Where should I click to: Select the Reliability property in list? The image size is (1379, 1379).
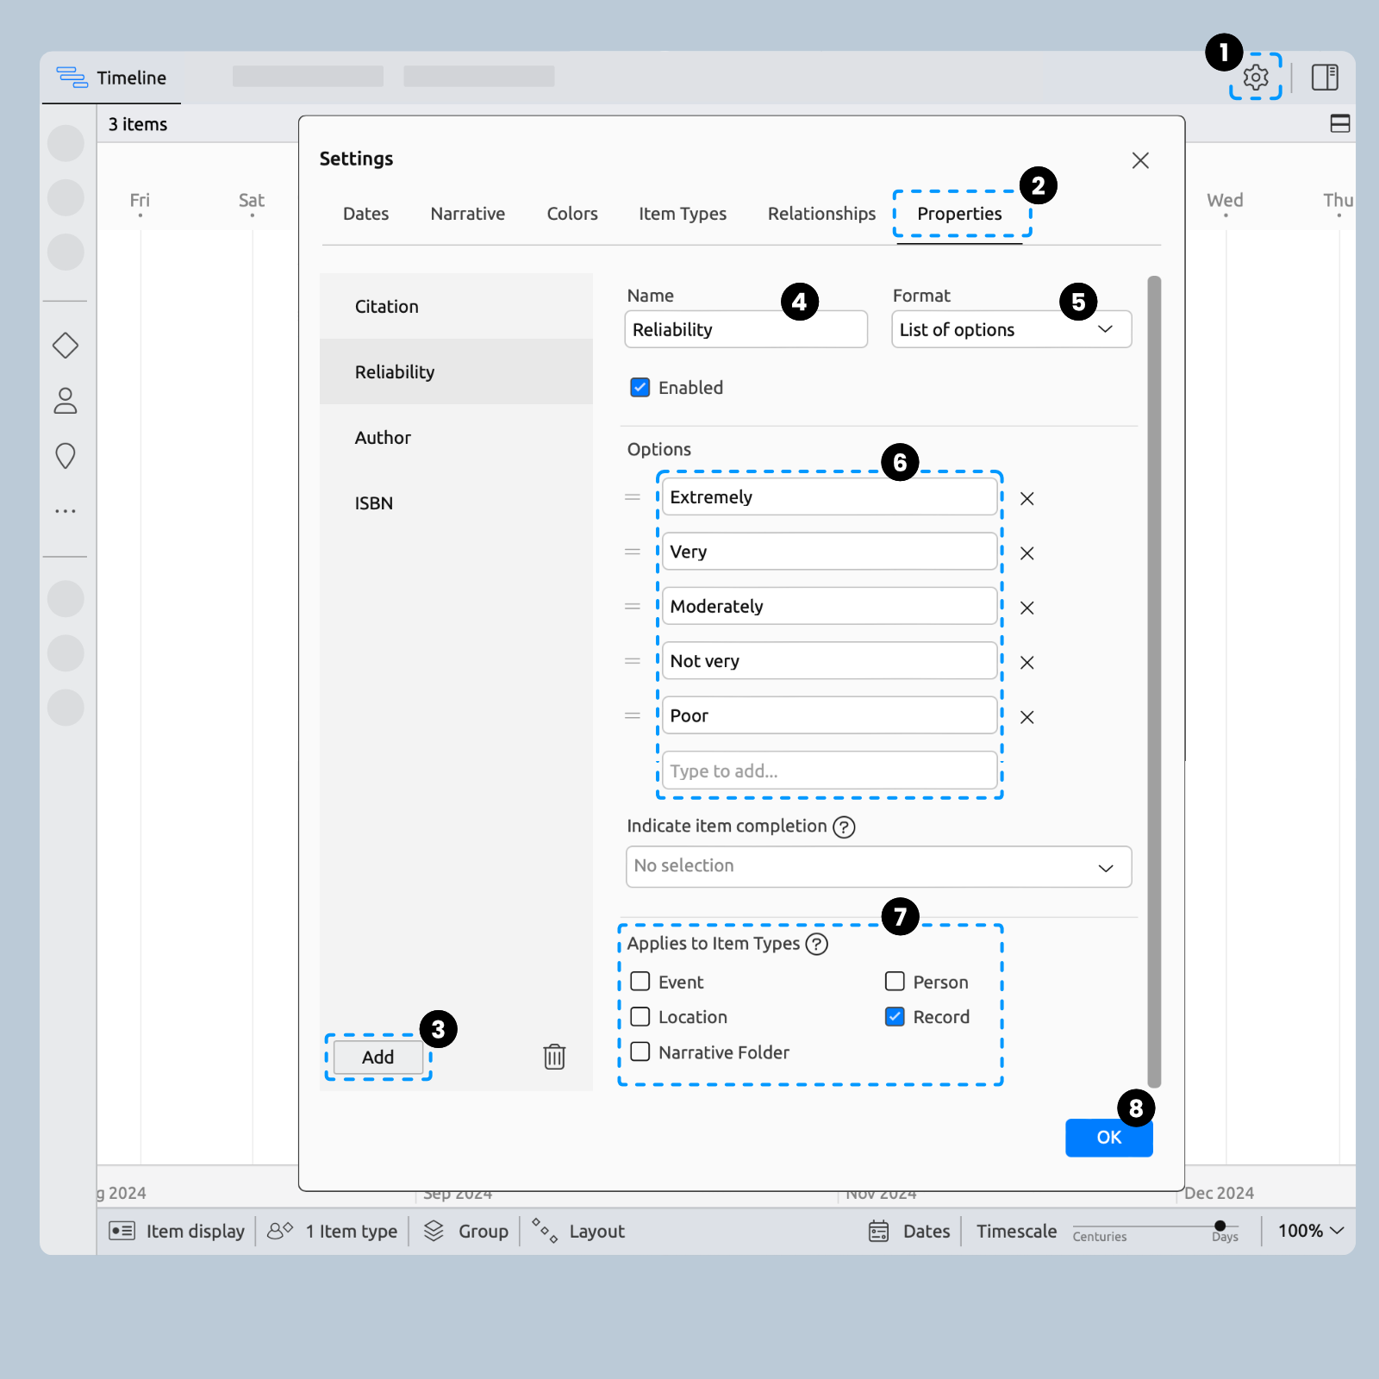pos(456,372)
